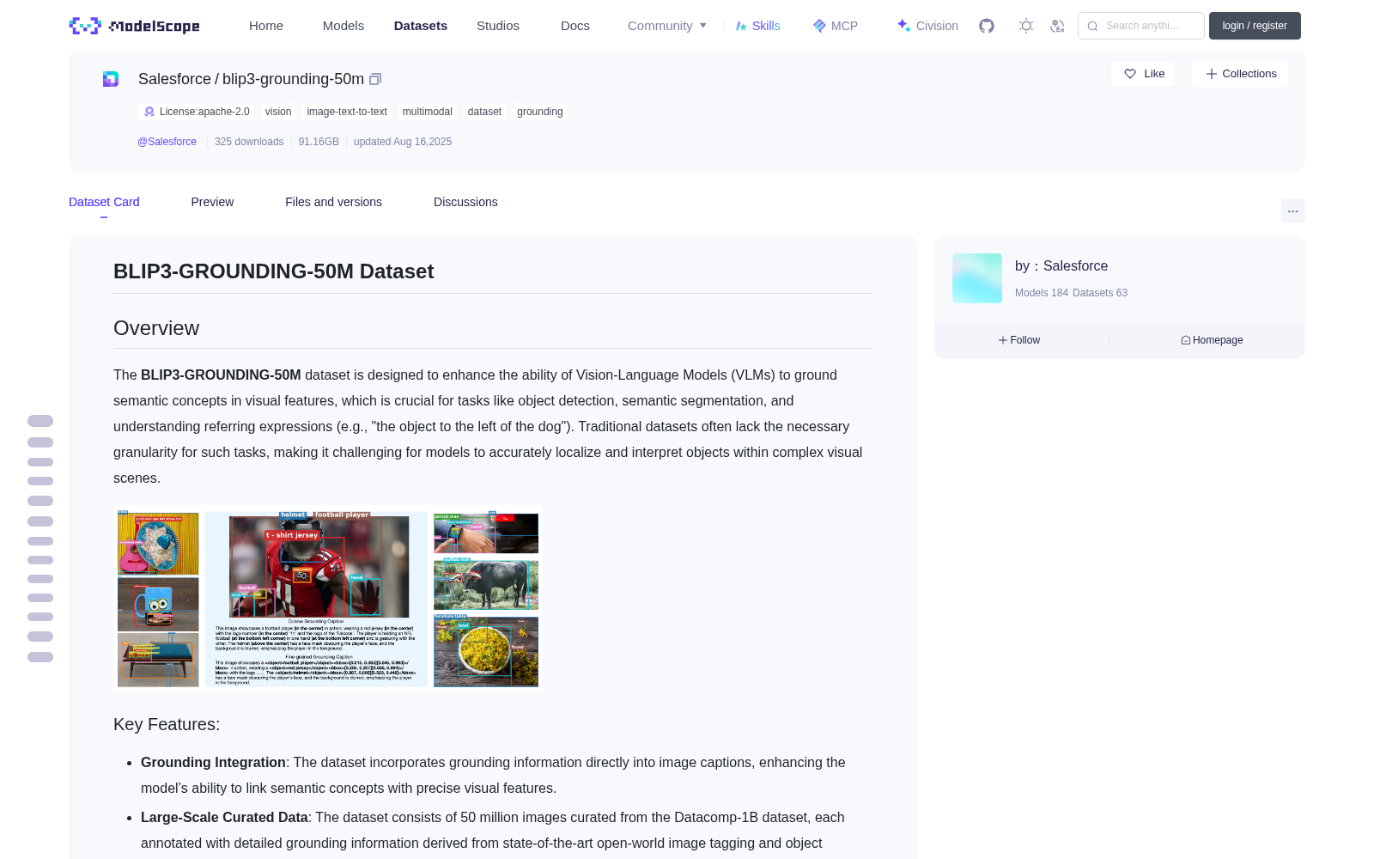This screenshot has height=859, width=1374.
Task: Open the Datasets menu item
Action: click(x=421, y=26)
